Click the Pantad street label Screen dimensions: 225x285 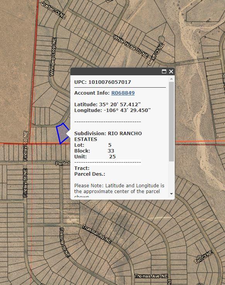(62, 163)
